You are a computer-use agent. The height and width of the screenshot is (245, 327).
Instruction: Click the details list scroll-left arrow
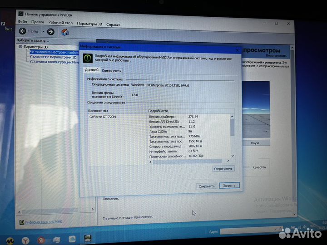point(150,162)
